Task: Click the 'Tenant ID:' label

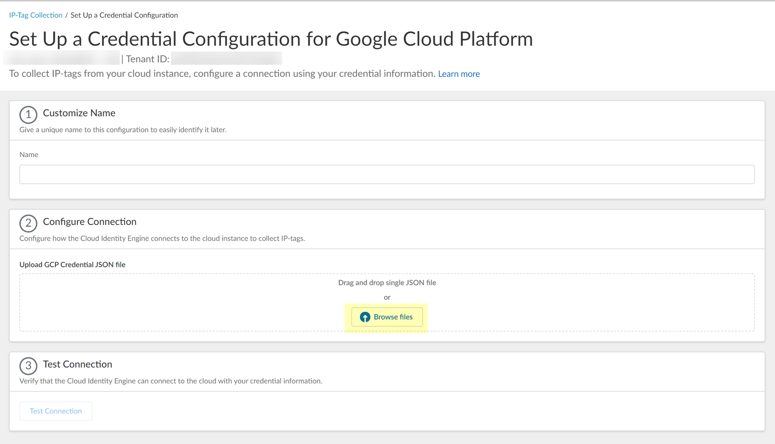Action: (148, 59)
